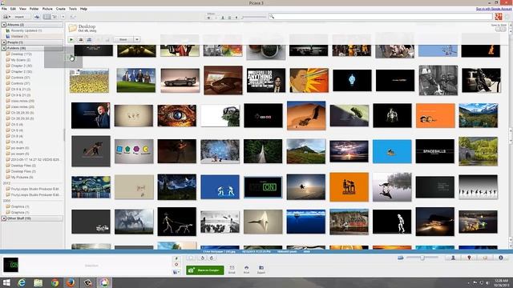Play fullscreen slideshow of Desktop folder
This screenshot has width=513, height=288.
[71, 39]
